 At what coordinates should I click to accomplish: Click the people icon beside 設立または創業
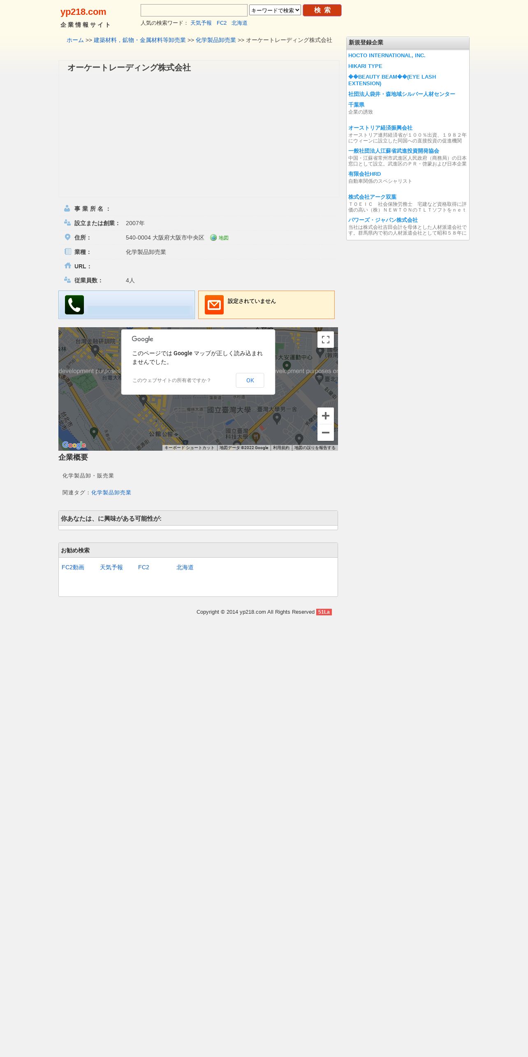coord(67,223)
